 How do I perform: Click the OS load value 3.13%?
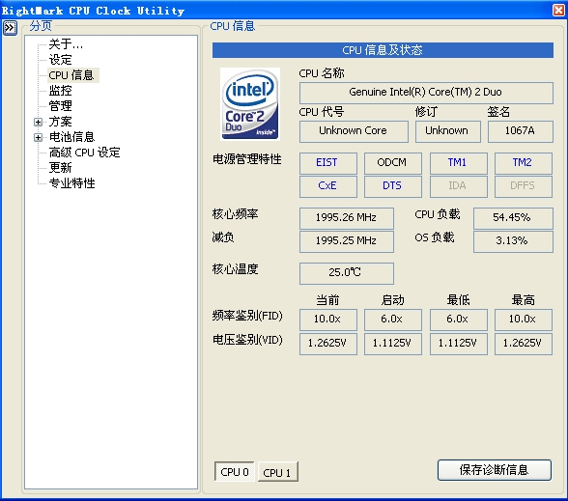513,241
